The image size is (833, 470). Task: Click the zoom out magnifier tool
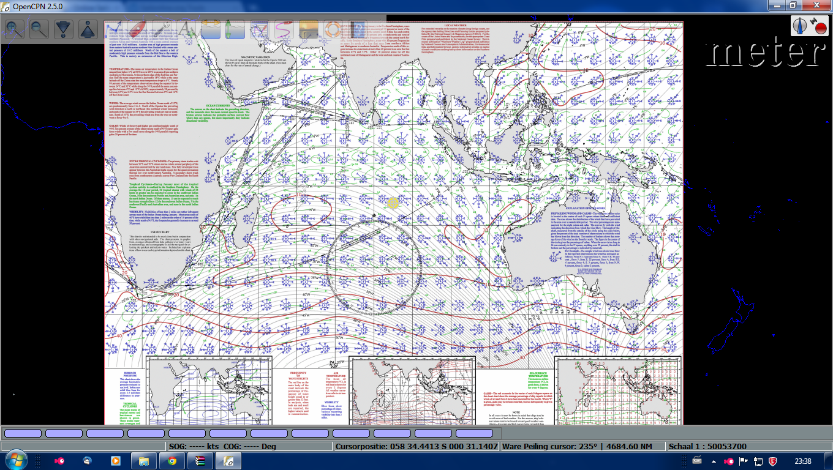(x=39, y=29)
